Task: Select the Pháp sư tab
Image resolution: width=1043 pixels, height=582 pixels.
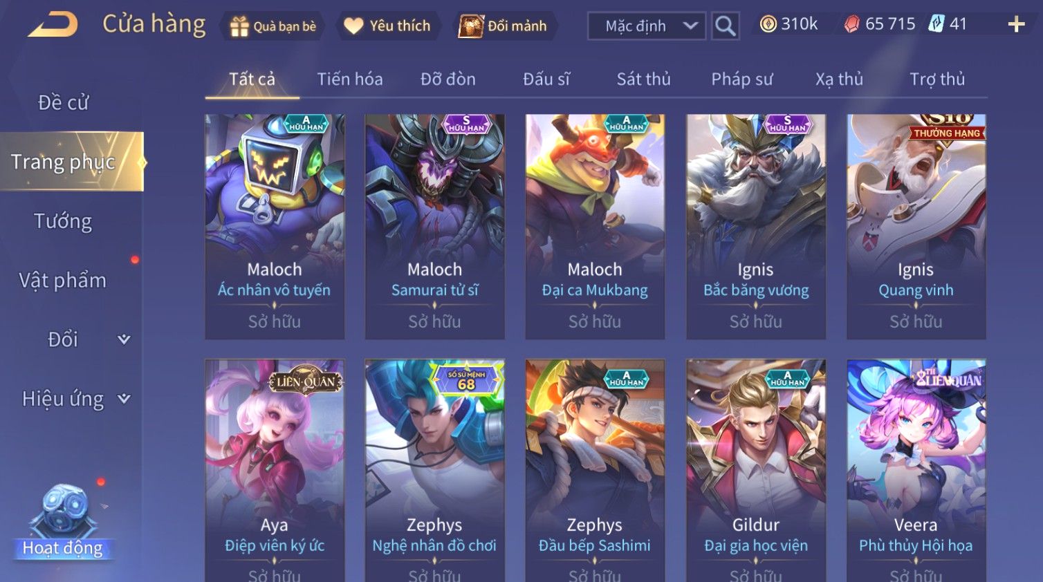Action: 741,79
